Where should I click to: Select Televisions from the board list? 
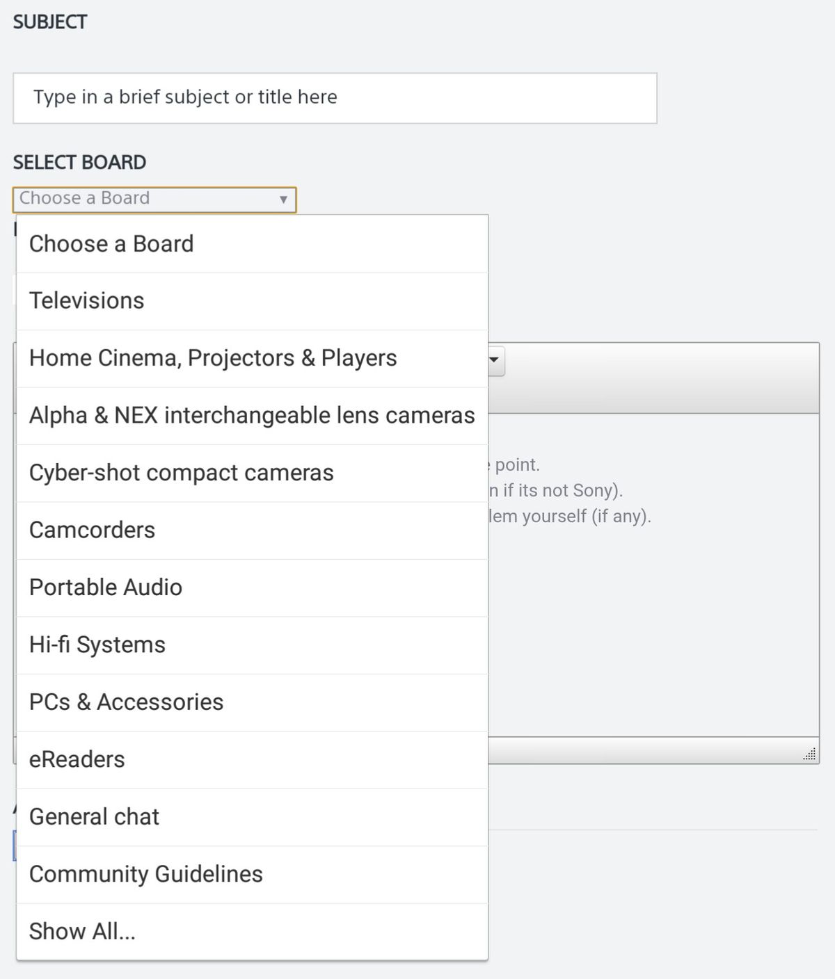point(252,301)
